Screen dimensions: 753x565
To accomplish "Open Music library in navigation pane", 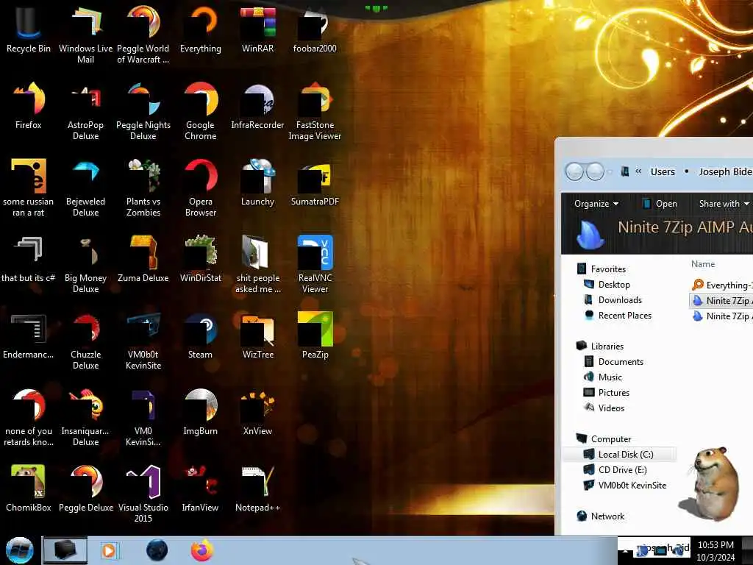I will tap(603, 377).
